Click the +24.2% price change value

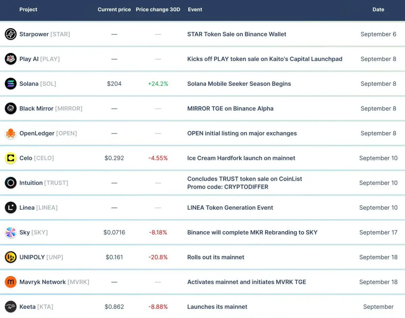click(x=158, y=84)
